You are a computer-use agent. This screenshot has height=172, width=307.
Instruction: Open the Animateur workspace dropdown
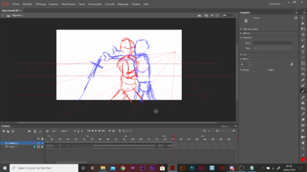(x=276, y=4)
